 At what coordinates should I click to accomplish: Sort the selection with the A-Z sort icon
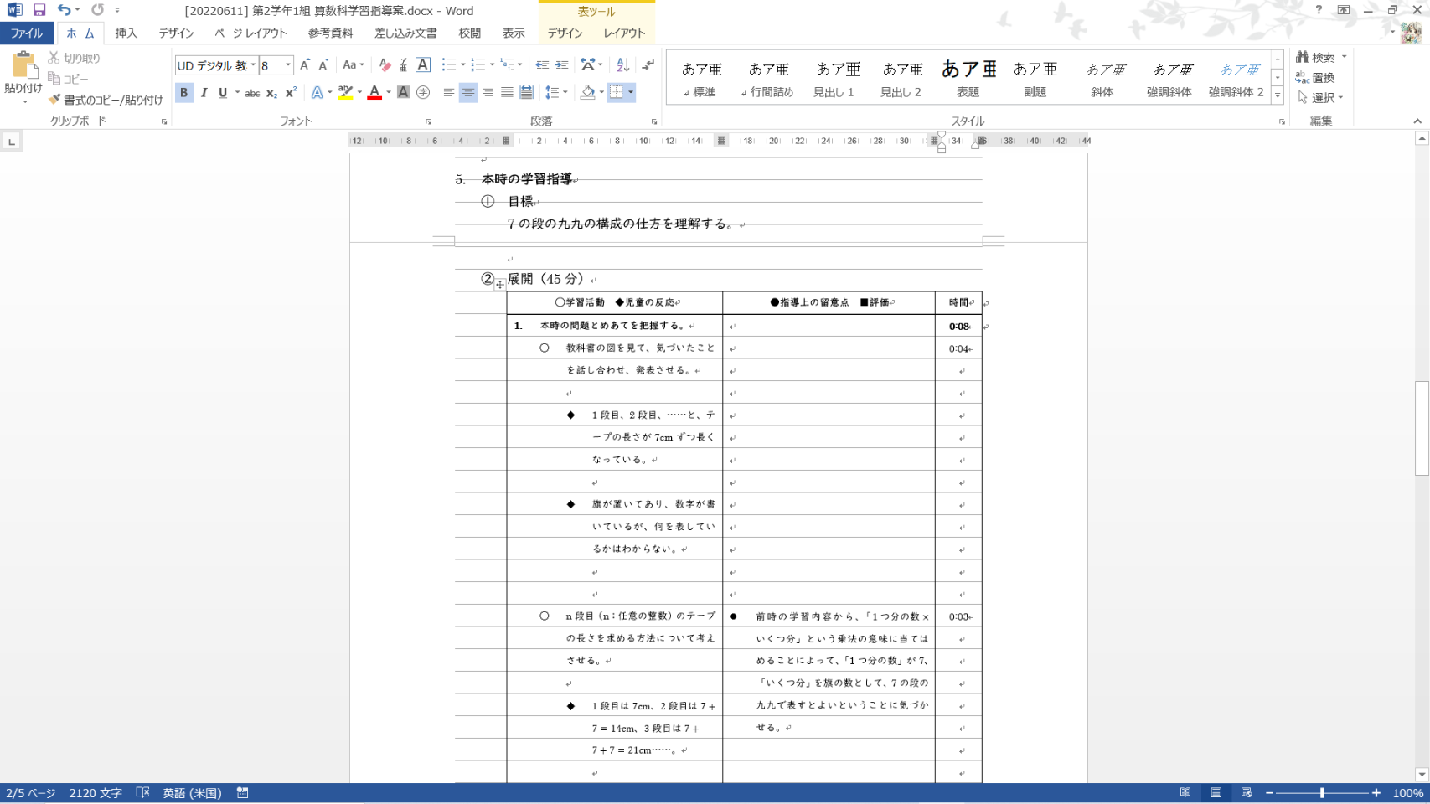tap(622, 64)
